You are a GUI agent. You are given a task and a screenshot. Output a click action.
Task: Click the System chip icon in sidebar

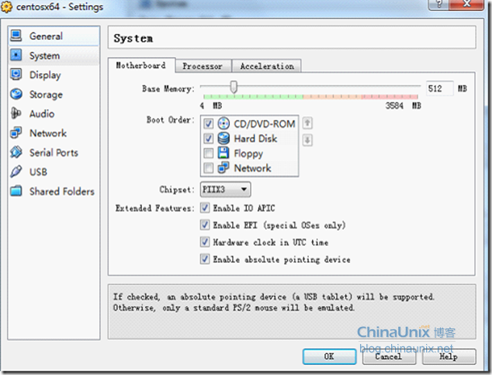point(16,55)
